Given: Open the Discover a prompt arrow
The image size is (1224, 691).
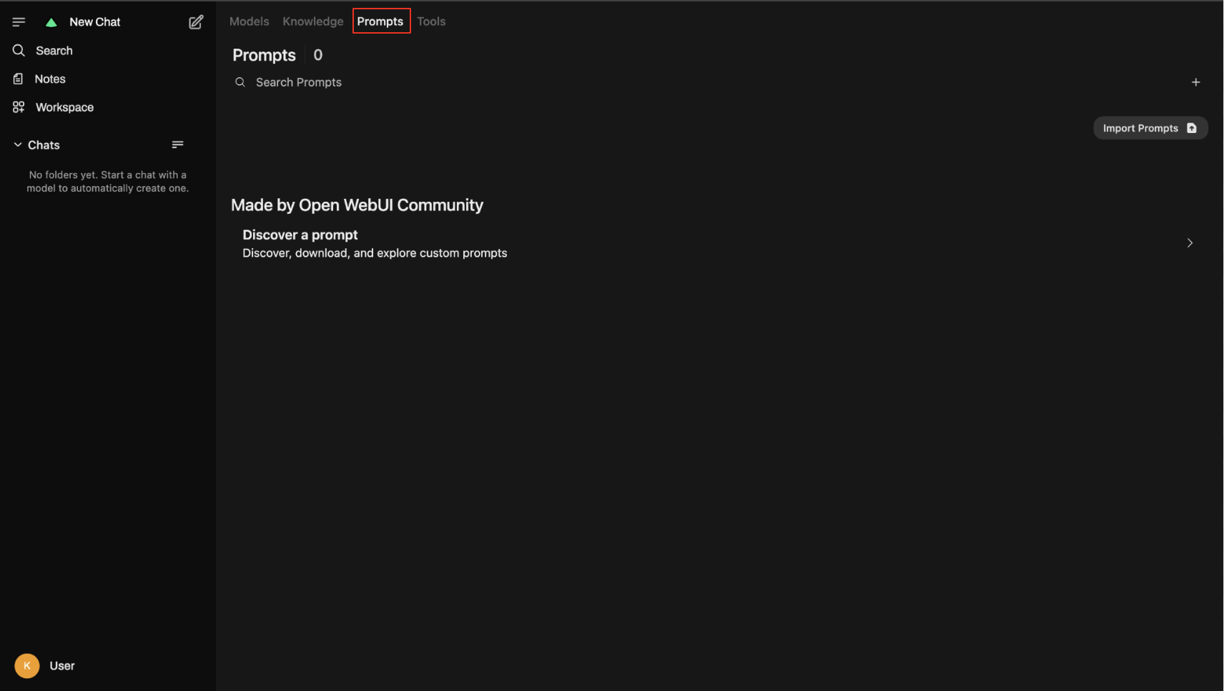Looking at the screenshot, I should (x=1190, y=243).
